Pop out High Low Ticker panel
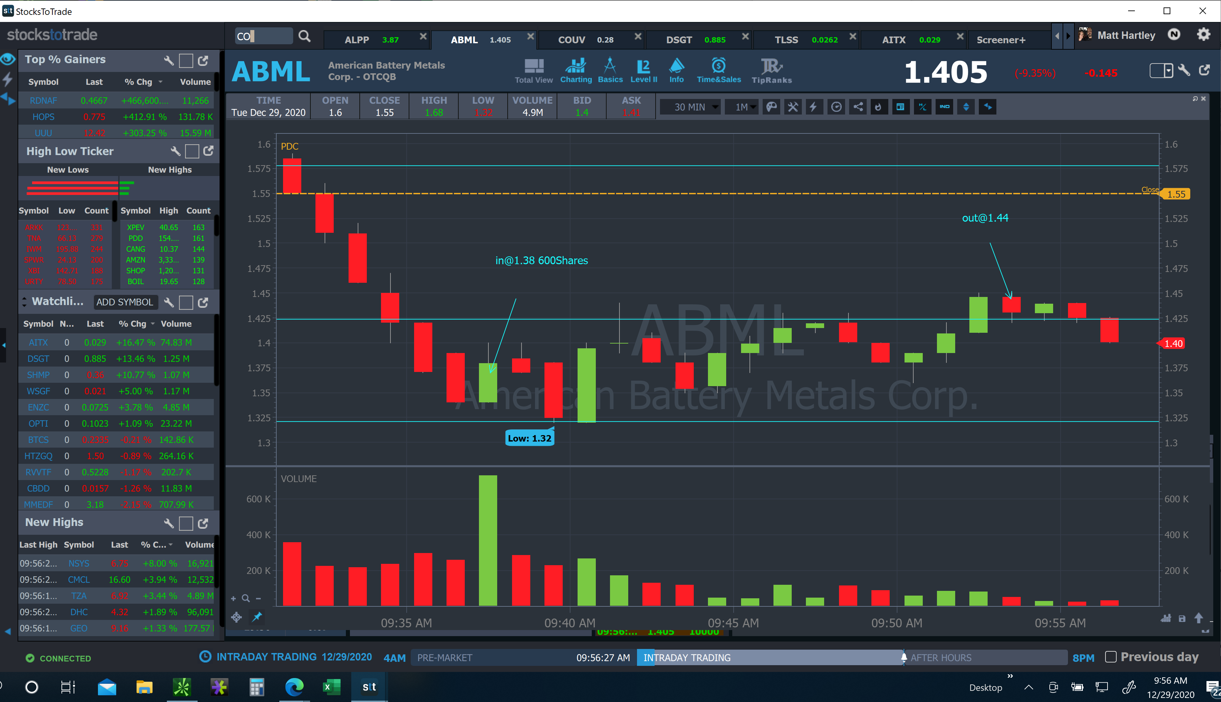Image resolution: width=1221 pixels, height=702 pixels. point(208,151)
